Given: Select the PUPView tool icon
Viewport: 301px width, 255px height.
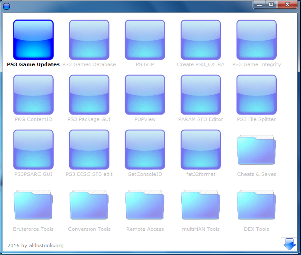Looking at the screenshot, I should pos(145,95).
